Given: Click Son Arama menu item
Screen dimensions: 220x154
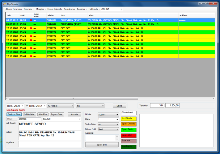Looking at the screenshot, I should pyautogui.click(x=70, y=9).
